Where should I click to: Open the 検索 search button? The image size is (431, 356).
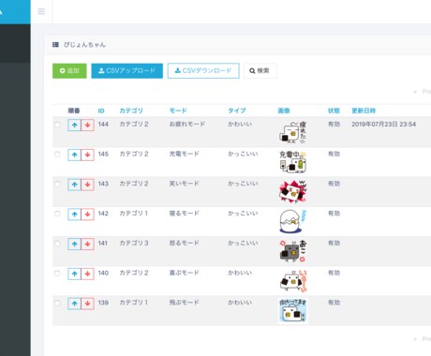pyautogui.click(x=260, y=71)
